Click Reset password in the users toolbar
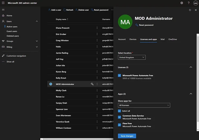 click(100, 10)
